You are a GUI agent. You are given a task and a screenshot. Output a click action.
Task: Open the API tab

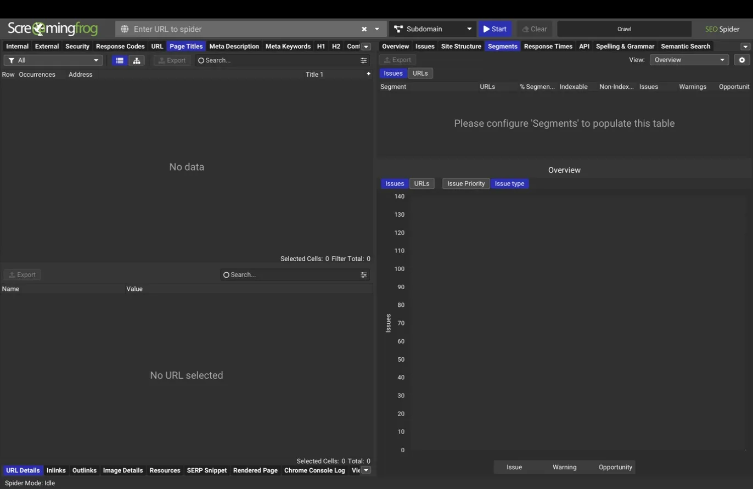tap(584, 47)
